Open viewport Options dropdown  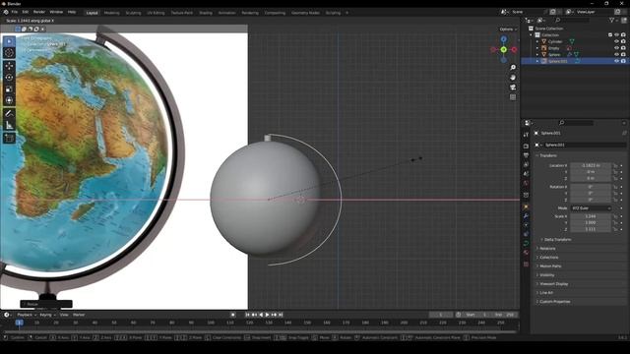coord(508,29)
